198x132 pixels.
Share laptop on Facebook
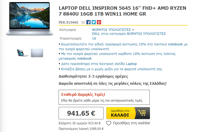click(88, 22)
